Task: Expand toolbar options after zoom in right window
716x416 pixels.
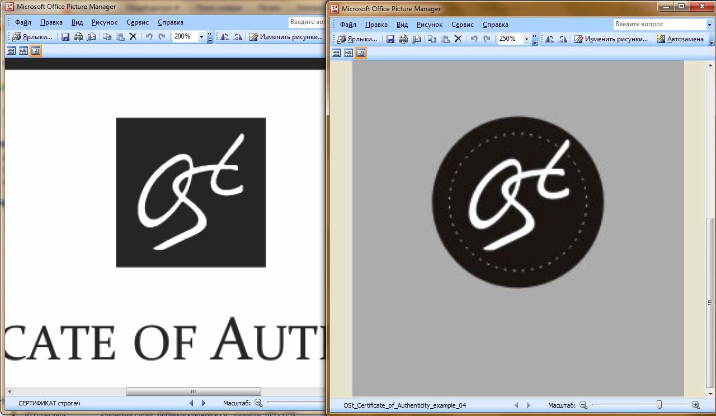Action: (x=535, y=39)
